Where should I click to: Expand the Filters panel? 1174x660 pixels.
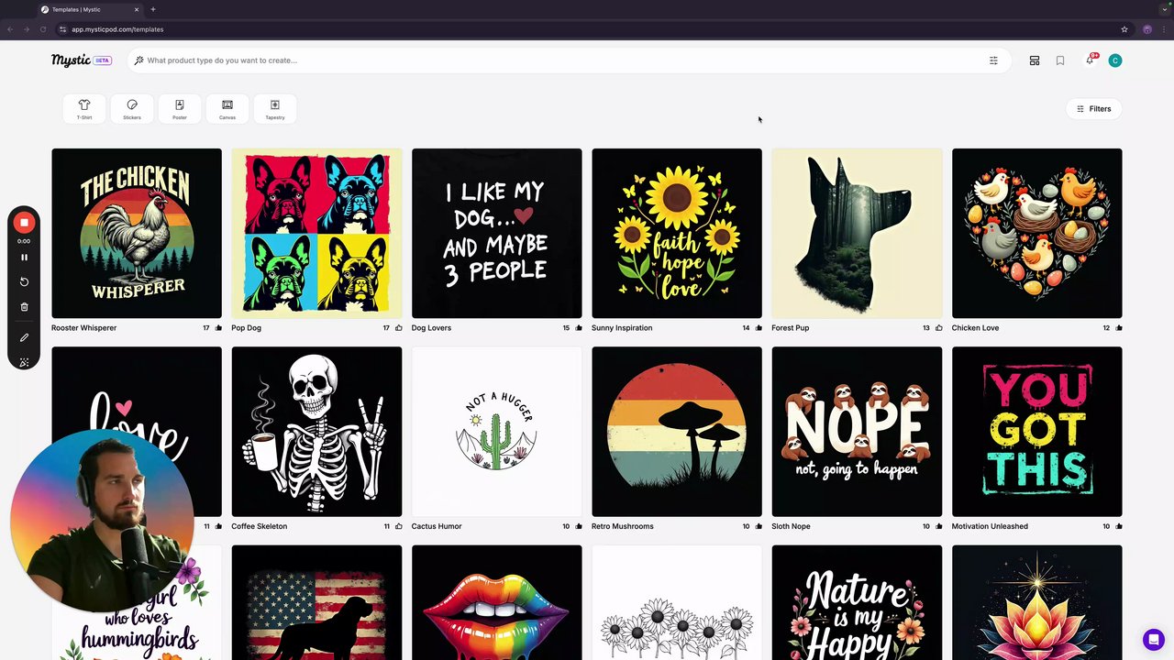pos(1093,109)
